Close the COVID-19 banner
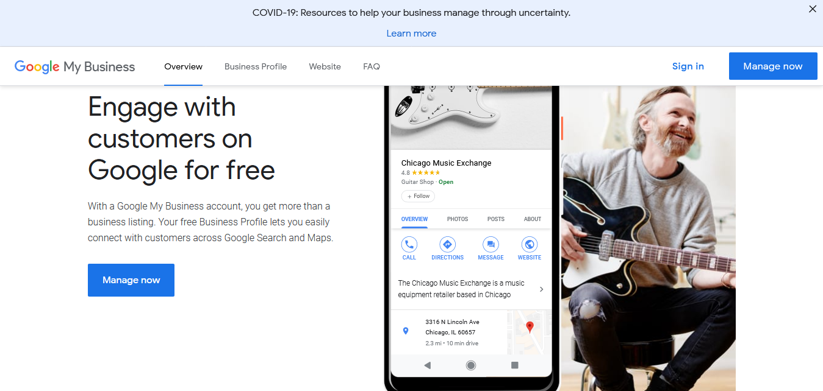The width and height of the screenshot is (823, 391). tap(813, 9)
